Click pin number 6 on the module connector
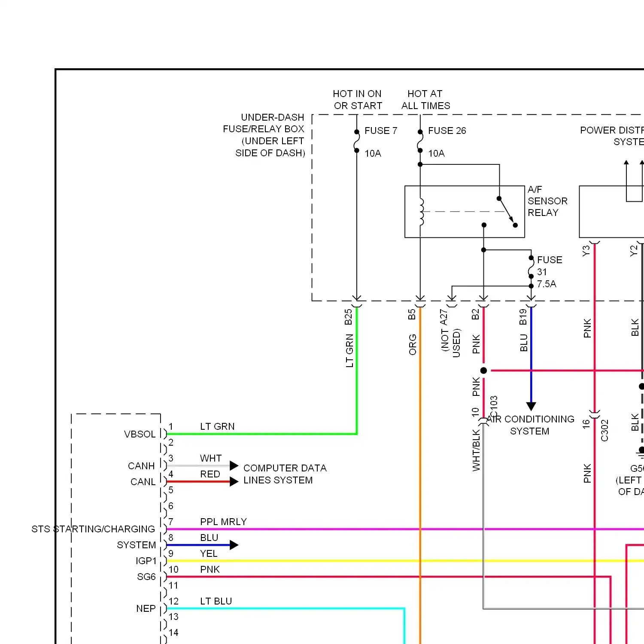The height and width of the screenshot is (644, 644). [x=171, y=506]
